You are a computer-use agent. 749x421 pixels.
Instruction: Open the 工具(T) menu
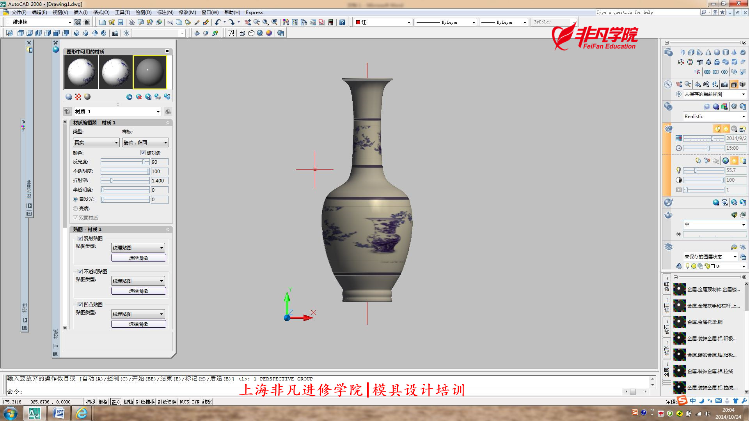pyautogui.click(x=122, y=12)
